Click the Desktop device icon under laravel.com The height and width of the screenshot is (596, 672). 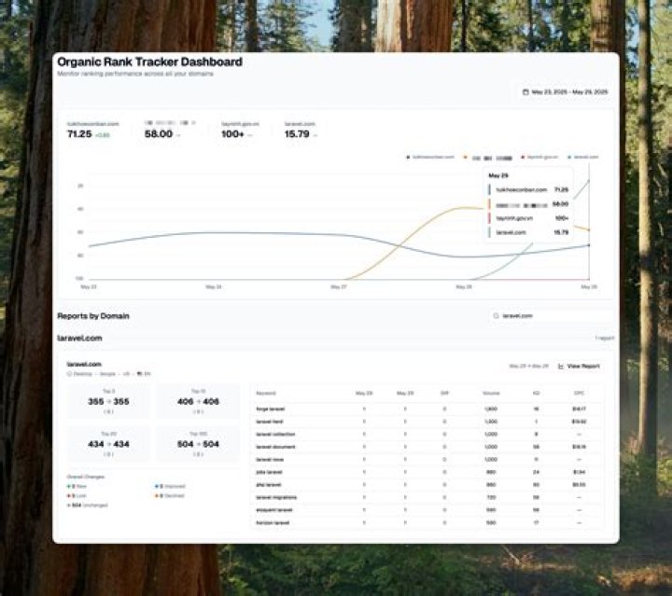69,374
